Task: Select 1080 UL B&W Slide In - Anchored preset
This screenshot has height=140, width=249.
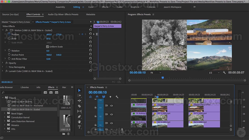Action: pos(27,105)
